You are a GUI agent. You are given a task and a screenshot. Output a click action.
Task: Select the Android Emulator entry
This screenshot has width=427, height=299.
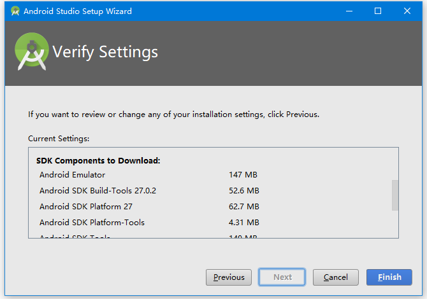[x=72, y=174]
